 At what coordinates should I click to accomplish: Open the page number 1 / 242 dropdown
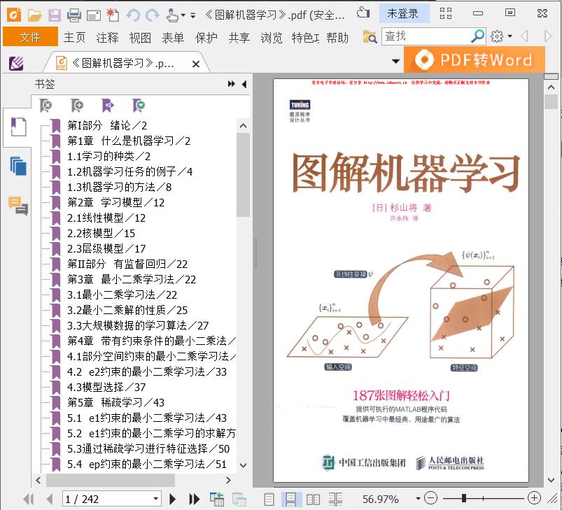(x=155, y=499)
